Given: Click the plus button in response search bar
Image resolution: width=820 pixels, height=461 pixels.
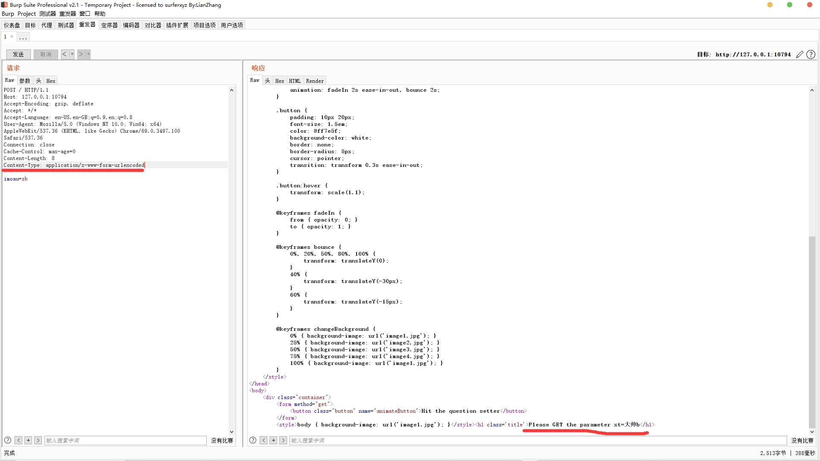Looking at the screenshot, I should tap(273, 440).
